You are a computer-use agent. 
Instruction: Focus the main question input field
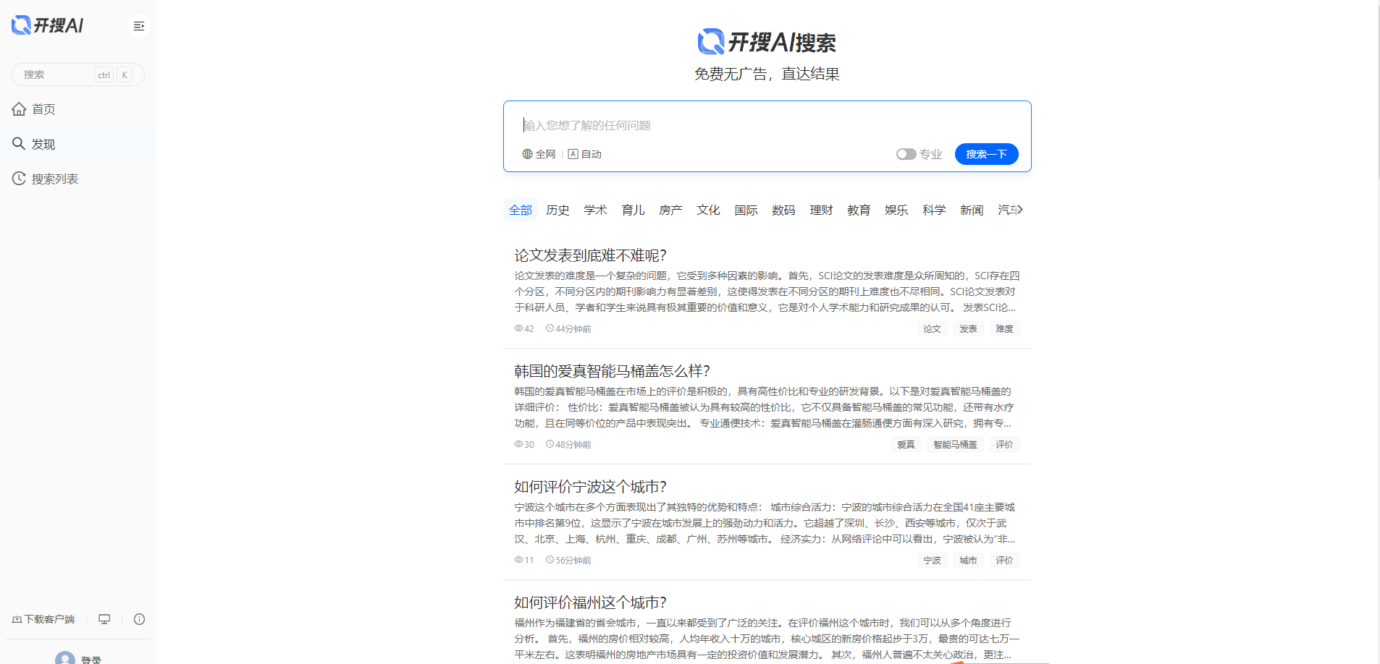click(766, 125)
